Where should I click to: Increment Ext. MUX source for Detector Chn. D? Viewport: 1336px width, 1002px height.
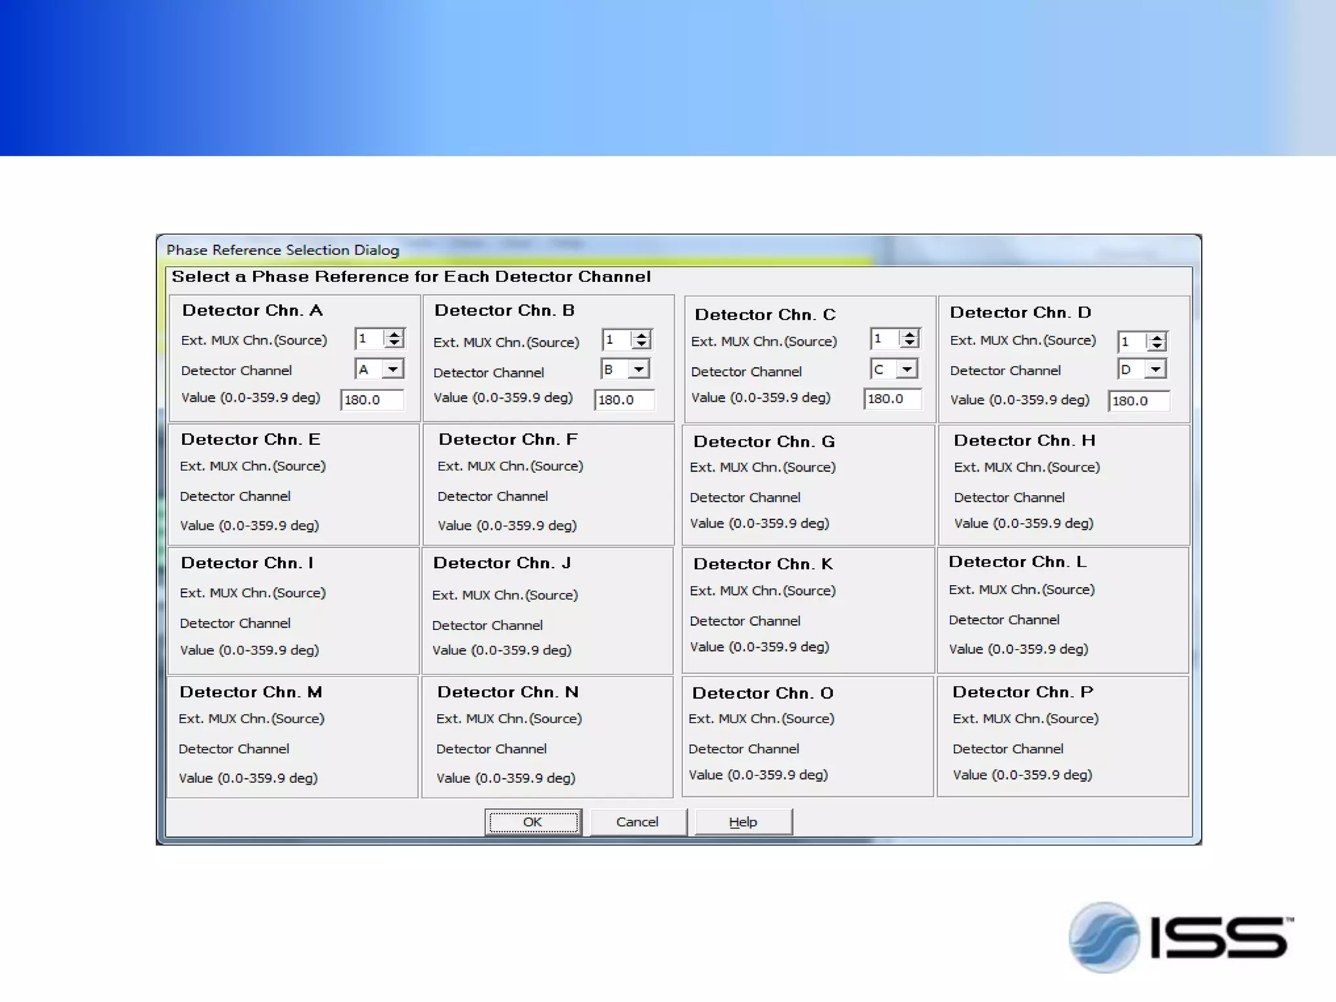pos(1157,337)
